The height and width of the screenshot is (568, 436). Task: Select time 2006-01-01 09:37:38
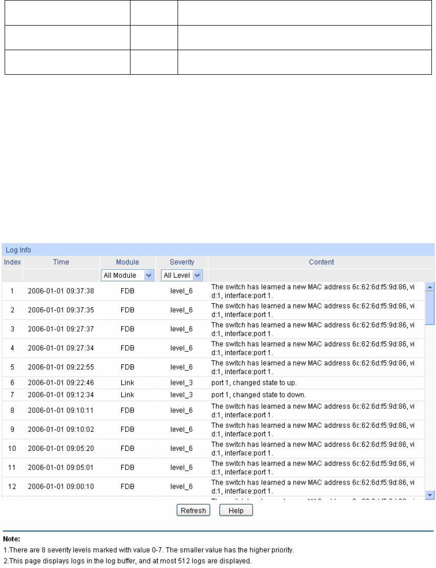click(61, 291)
